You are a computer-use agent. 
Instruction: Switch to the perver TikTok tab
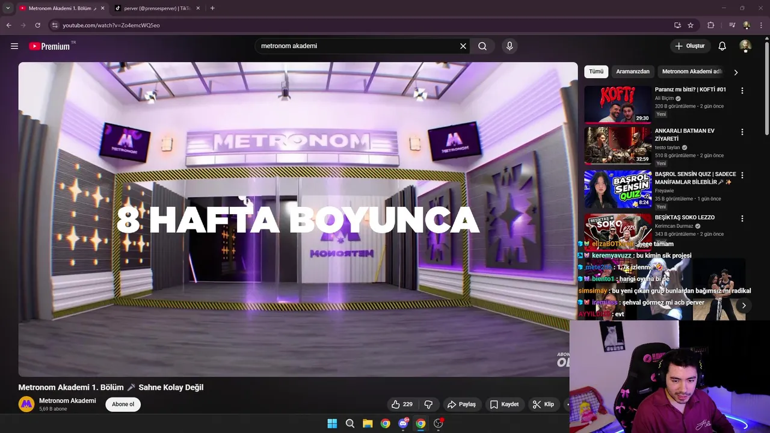coord(156,8)
